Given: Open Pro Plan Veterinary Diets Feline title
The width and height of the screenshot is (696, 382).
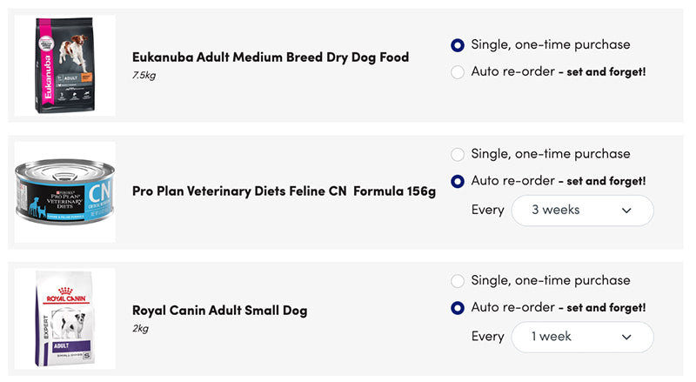Looking at the screenshot, I should (284, 191).
